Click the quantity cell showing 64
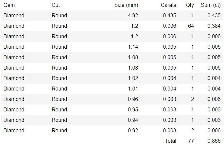The image size is (224, 147). [x=191, y=26]
